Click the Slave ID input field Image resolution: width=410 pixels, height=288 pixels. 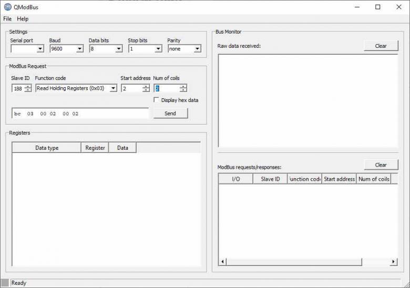click(x=18, y=88)
